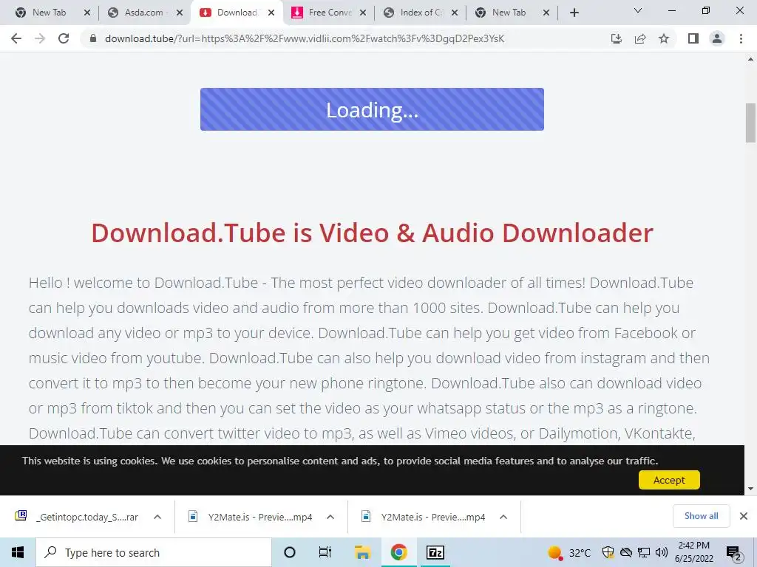Image resolution: width=757 pixels, height=567 pixels.
Task: Click the OneDrive cloud tray icon
Action: [x=626, y=552]
